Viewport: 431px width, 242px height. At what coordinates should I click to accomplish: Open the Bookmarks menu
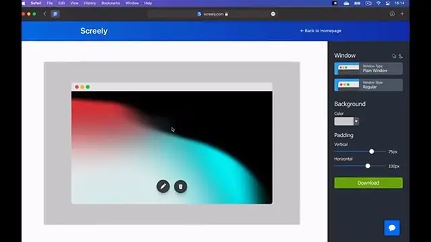click(110, 3)
